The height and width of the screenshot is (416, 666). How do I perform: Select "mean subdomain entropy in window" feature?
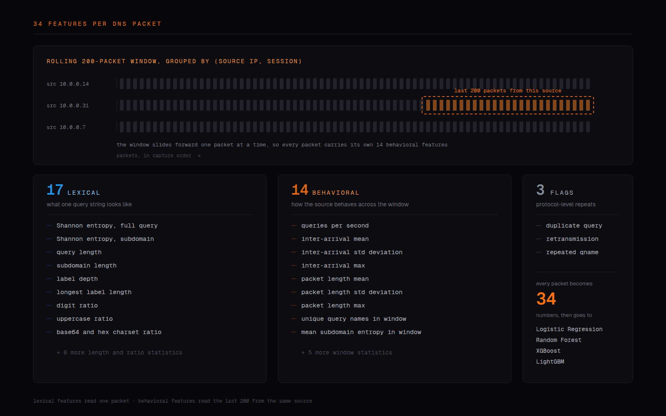pos(361,332)
